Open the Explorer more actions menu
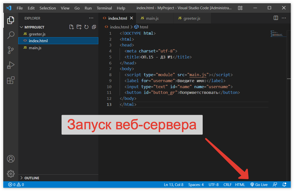Screen dimensions: 294x191 [x=91, y=18]
